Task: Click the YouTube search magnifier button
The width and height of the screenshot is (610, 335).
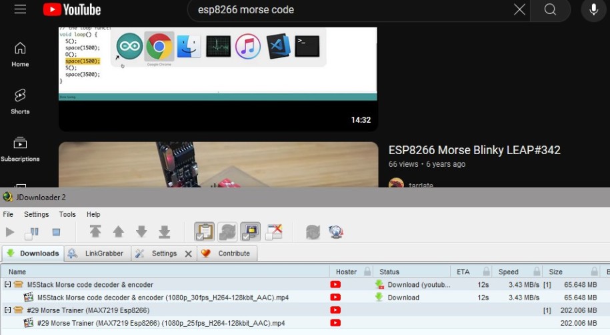Action: tap(550, 9)
